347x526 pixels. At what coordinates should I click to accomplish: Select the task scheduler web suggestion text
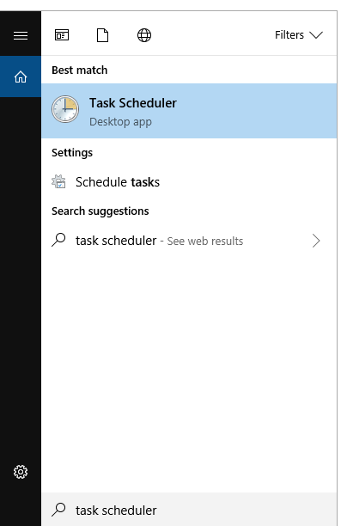[x=116, y=241]
